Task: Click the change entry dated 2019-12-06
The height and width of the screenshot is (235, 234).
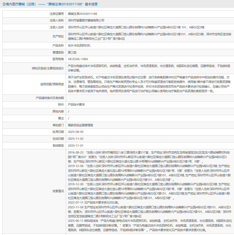Action: click(x=149, y=173)
